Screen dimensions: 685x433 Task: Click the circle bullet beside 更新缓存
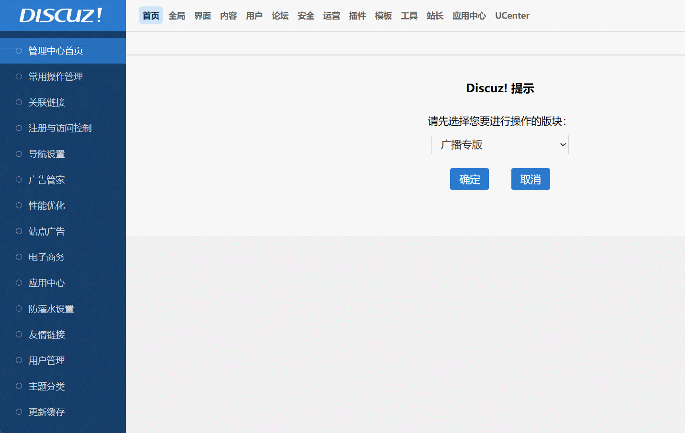[x=19, y=412]
